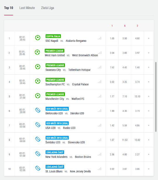Screen dimensions: 158x180
Task: Expand more bets plus for Švédsko U20 match
Action: [x=149, y=140]
